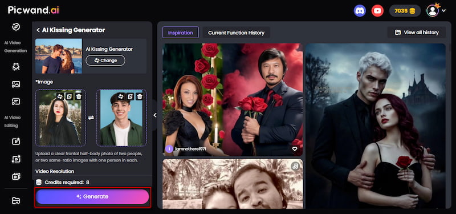The width and height of the screenshot is (456, 214).
Task: Expand the account dropdown arrow
Action: pyautogui.click(x=443, y=11)
